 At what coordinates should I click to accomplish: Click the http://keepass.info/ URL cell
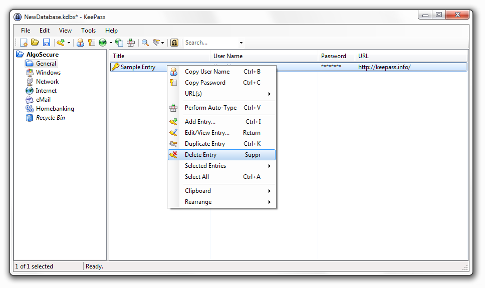point(384,67)
